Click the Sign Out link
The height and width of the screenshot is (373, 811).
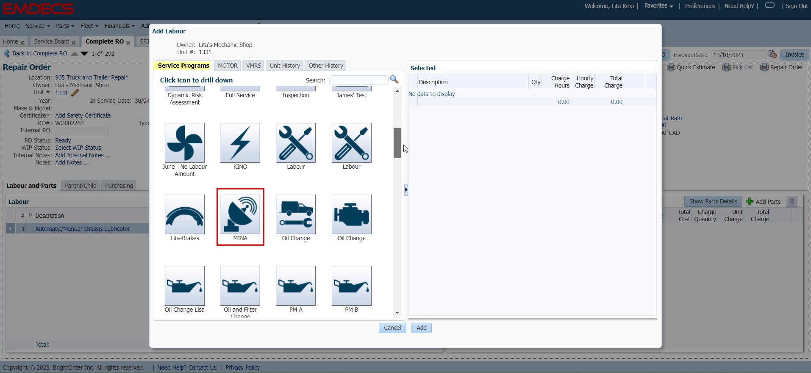797,6
